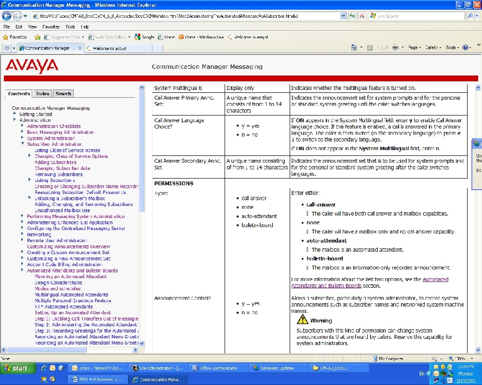Select the Contents tab

19,94
